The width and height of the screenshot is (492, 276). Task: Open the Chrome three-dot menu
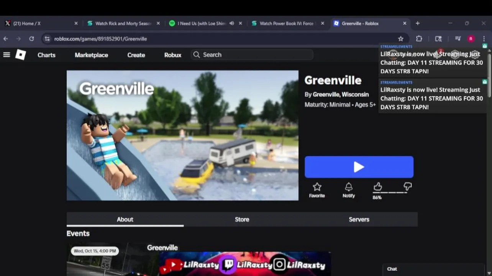[x=484, y=39]
